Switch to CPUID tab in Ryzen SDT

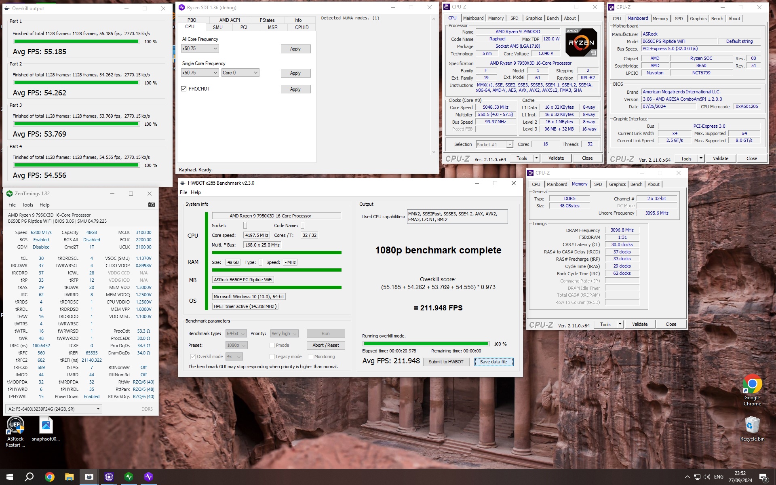[x=302, y=27]
